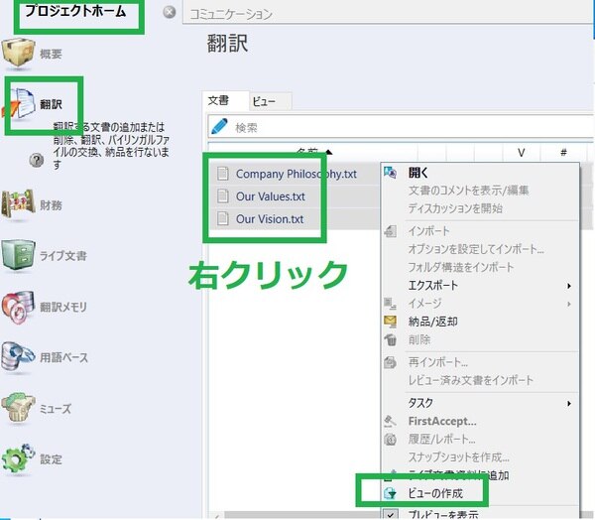
Task: Switch to the 文書 tab
Action: [x=217, y=100]
